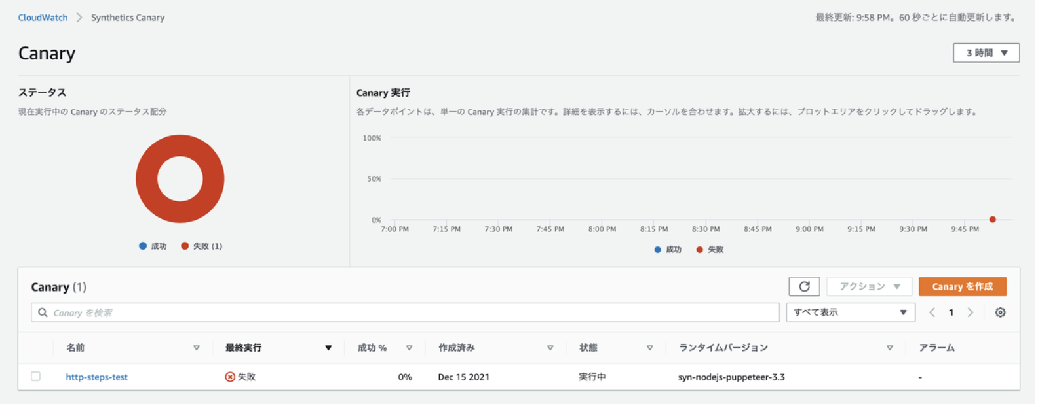Viewport: 1038px width, 404px height.
Task: Click the 最終実行 column header
Action: (243, 348)
